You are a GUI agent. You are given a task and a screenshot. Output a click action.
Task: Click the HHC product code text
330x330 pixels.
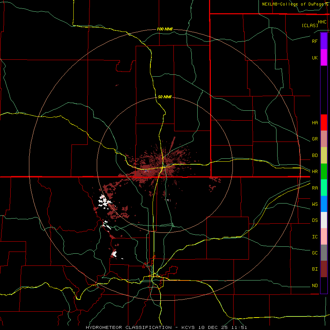click(x=322, y=22)
